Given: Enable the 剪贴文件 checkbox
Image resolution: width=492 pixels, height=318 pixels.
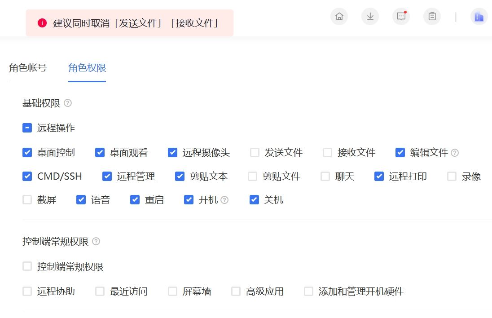Looking at the screenshot, I should coord(253,177).
